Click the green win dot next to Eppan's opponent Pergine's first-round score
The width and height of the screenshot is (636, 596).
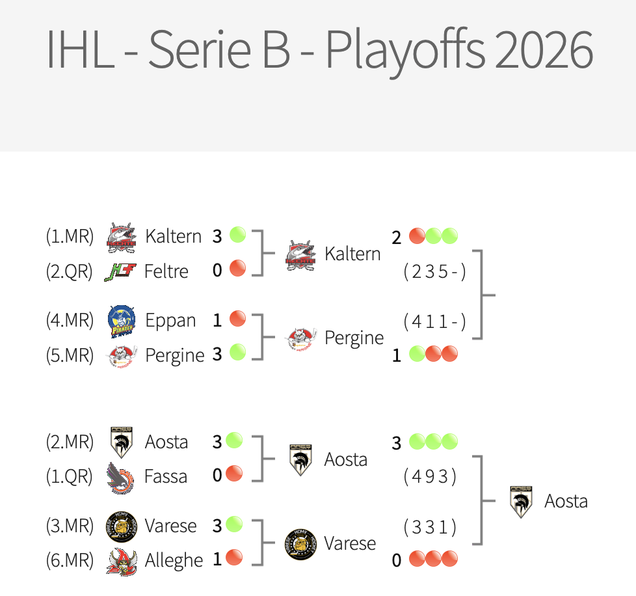(x=237, y=353)
